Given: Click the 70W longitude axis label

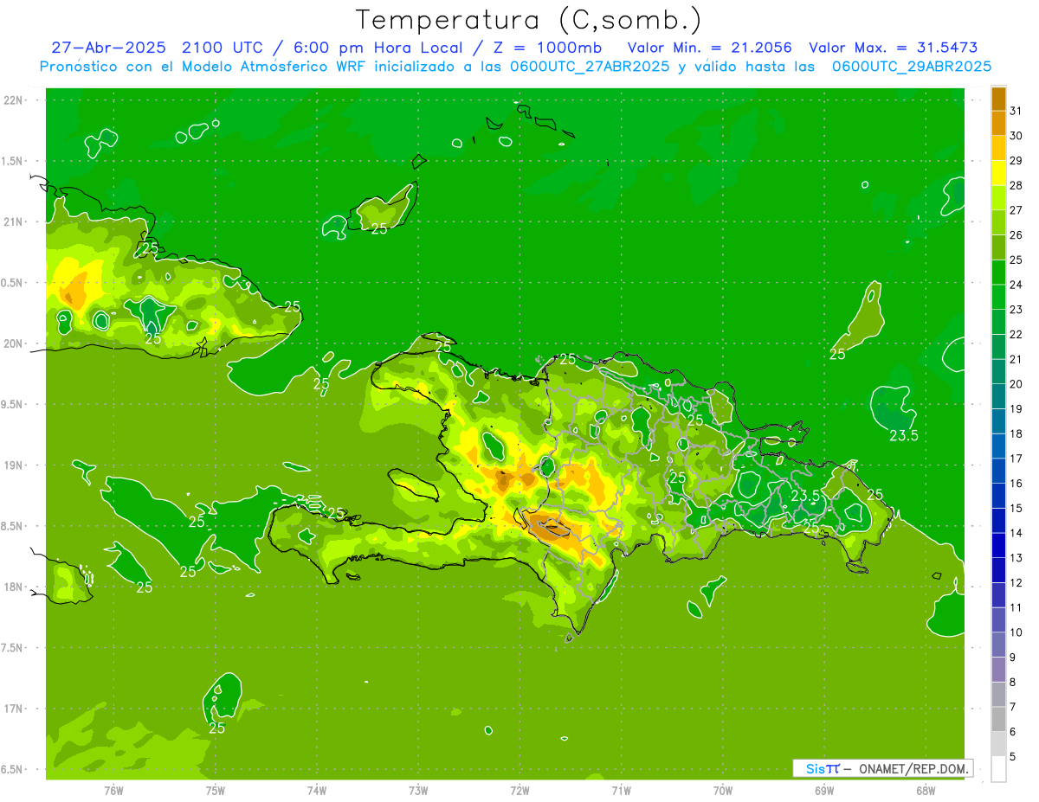Looking at the screenshot, I should click(x=723, y=791).
